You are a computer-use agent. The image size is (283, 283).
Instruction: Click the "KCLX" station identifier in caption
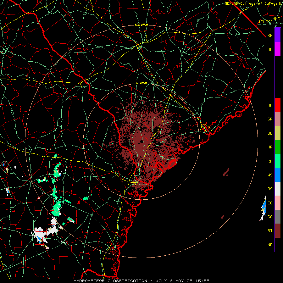point(161,281)
